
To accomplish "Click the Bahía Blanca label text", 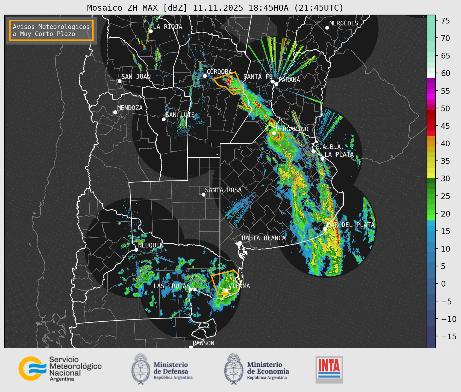I will tap(264, 238).
